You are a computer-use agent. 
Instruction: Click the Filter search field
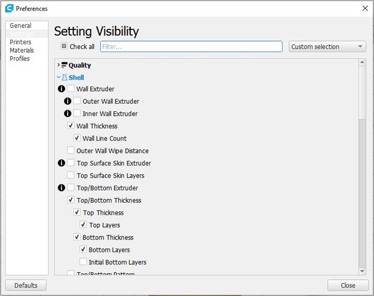191,47
